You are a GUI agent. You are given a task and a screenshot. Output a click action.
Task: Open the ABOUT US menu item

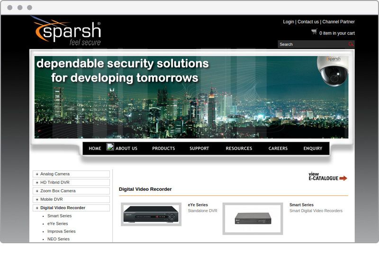pos(126,149)
